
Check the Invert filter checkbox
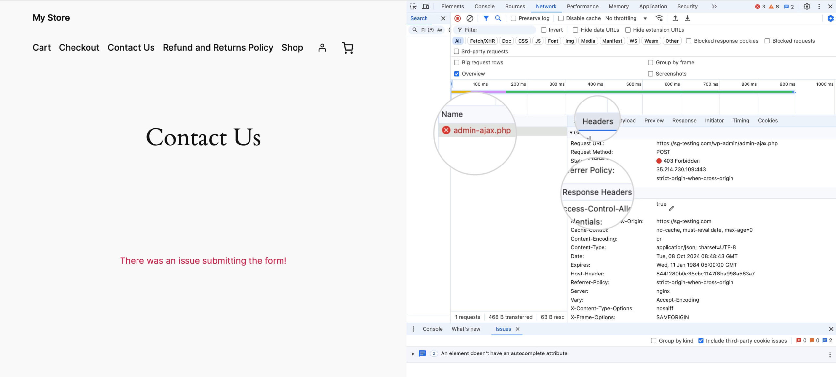point(544,30)
